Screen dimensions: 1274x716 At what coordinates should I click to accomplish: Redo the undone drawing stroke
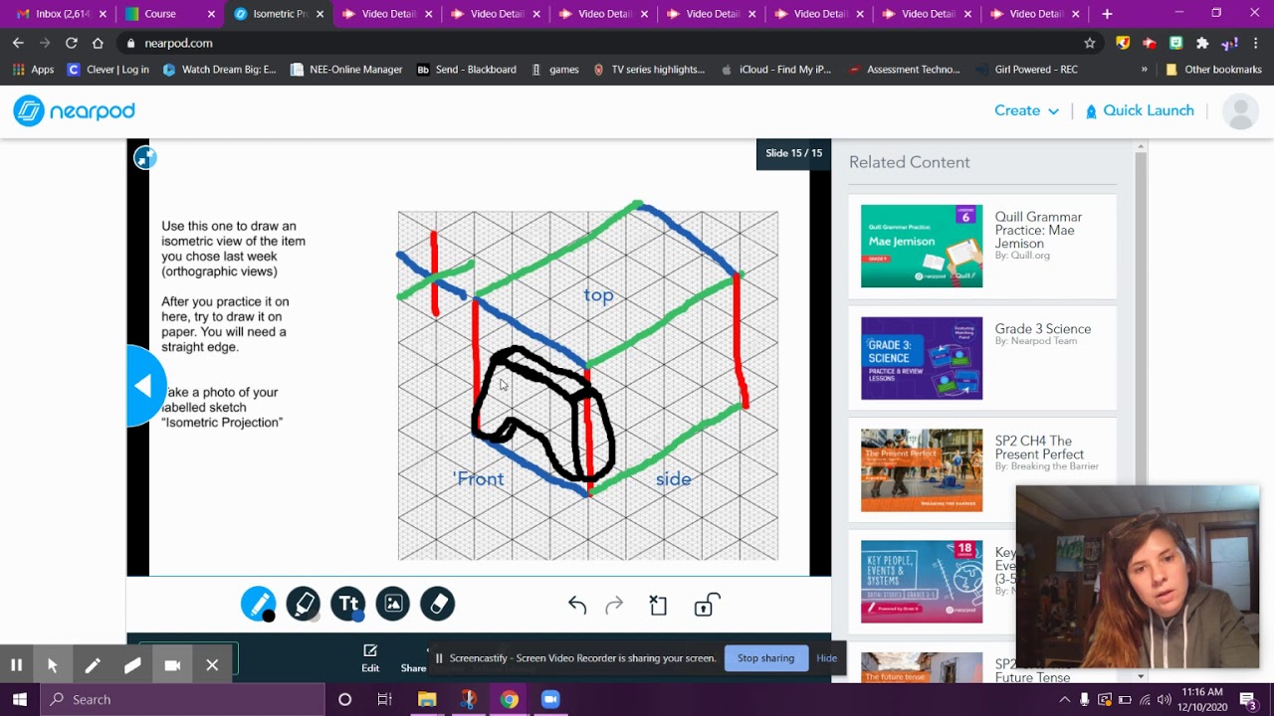pyautogui.click(x=614, y=605)
